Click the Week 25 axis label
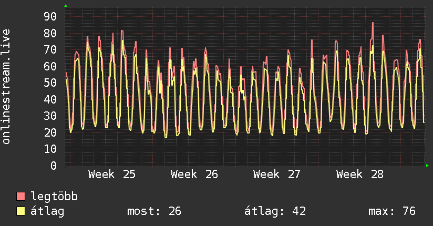The image size is (433, 226). [112, 174]
